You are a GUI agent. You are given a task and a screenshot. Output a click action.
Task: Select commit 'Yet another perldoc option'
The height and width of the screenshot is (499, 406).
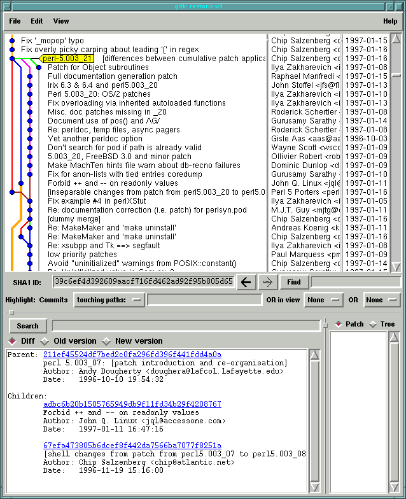point(95,139)
